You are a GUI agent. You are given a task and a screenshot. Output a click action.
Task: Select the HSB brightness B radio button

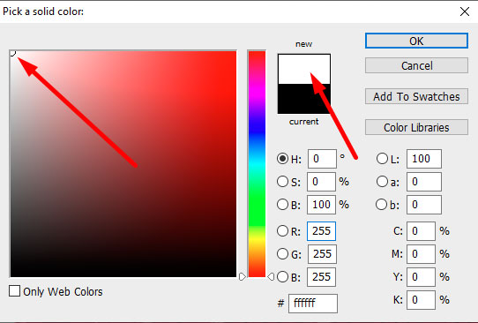(x=282, y=205)
